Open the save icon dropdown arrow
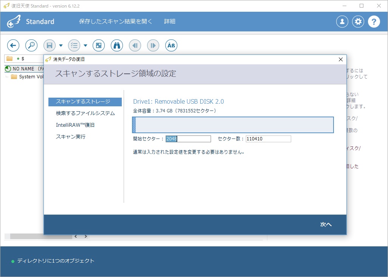This screenshot has width=388, height=277. (61, 45)
